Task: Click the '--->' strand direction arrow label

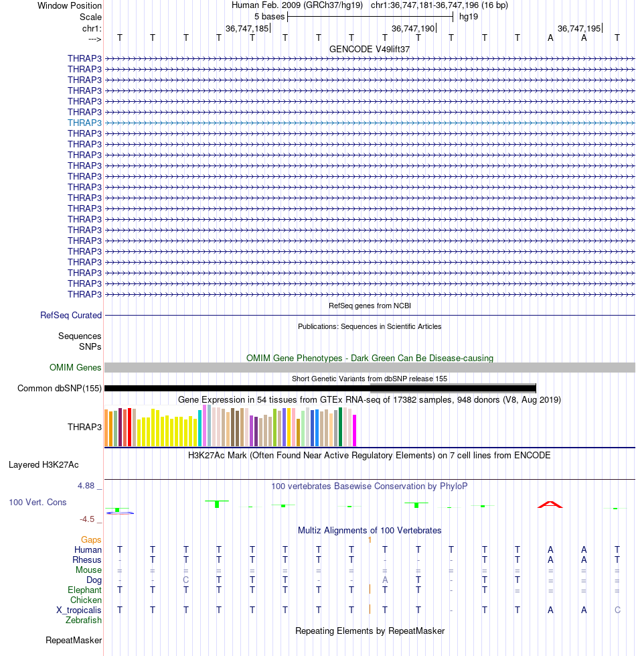Action: coord(95,40)
